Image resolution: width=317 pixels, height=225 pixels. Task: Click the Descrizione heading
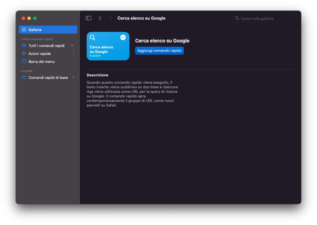pyautogui.click(x=97, y=75)
